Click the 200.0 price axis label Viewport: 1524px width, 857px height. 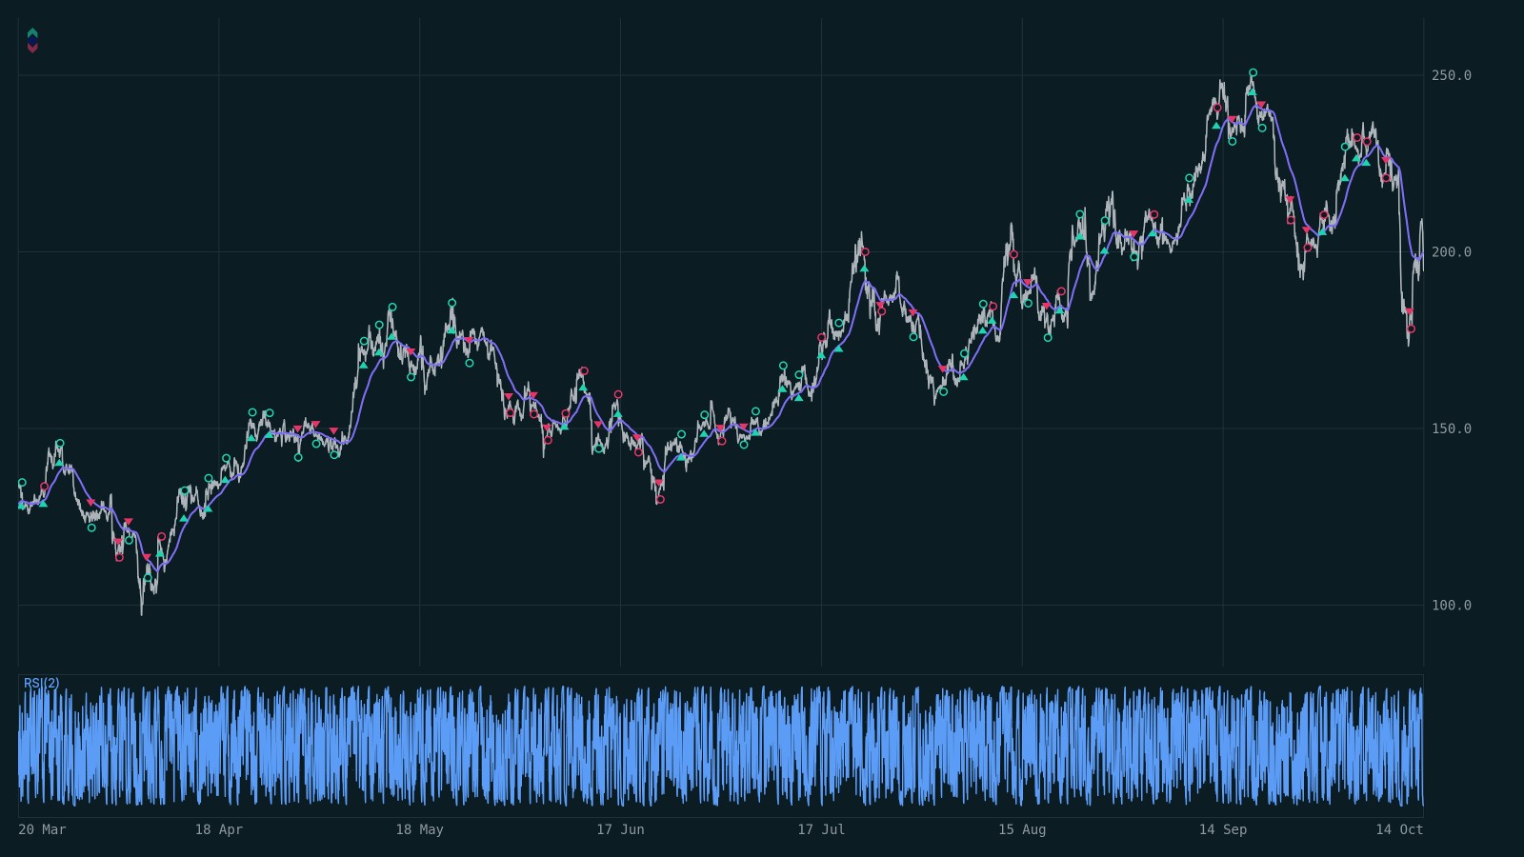[1451, 252]
